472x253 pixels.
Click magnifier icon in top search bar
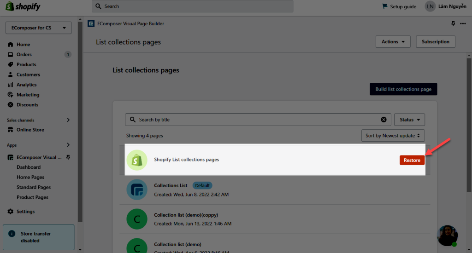point(99,6)
